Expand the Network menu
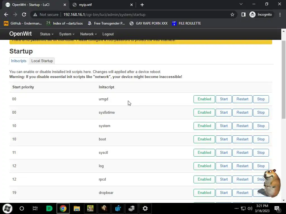 pyautogui.click(x=89, y=34)
